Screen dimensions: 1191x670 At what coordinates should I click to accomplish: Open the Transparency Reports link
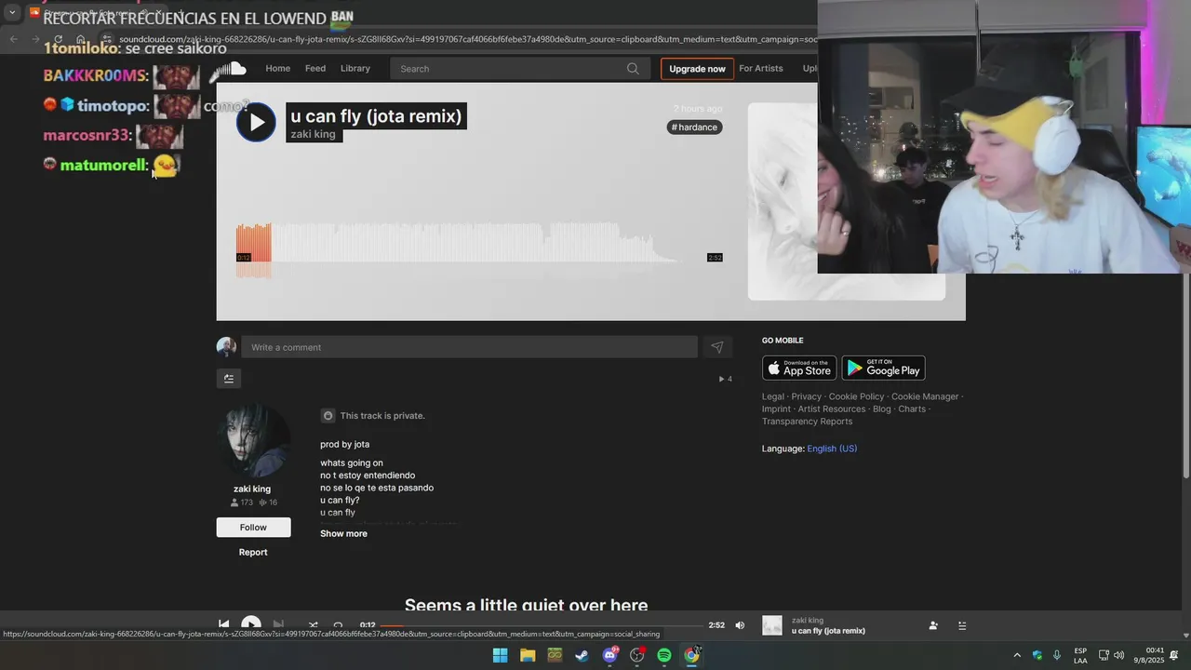tap(807, 422)
